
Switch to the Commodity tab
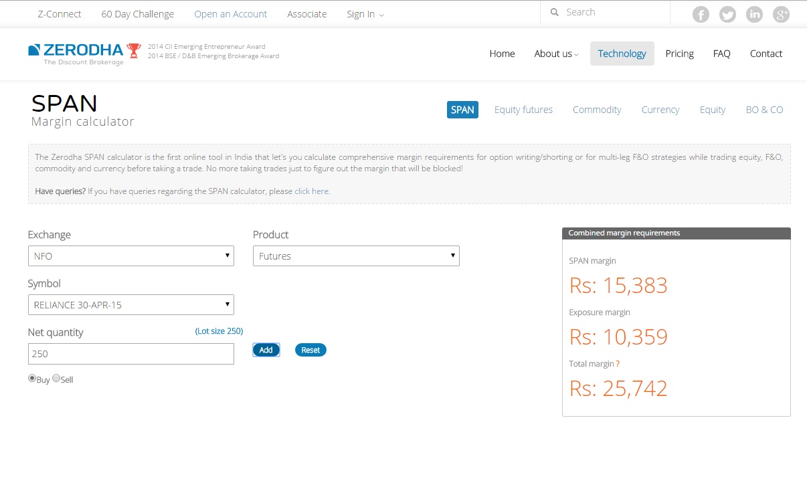(x=597, y=110)
